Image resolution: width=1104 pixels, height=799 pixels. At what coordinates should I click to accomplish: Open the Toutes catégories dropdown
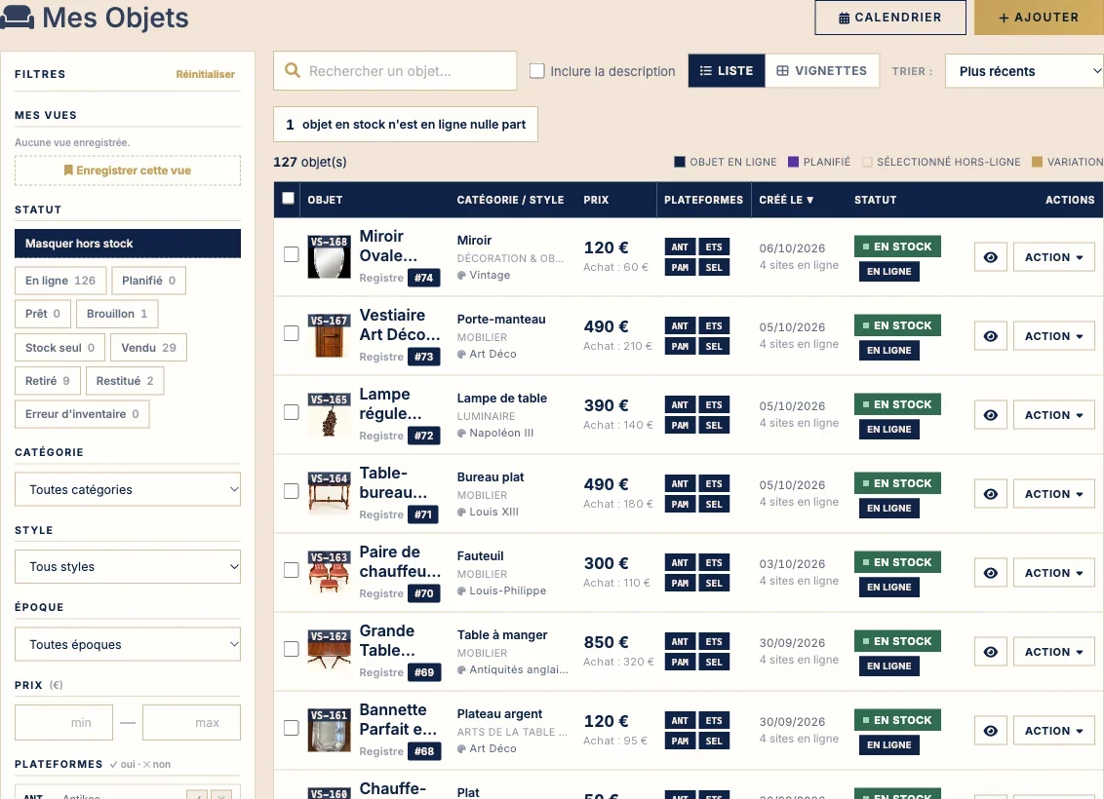(x=128, y=489)
